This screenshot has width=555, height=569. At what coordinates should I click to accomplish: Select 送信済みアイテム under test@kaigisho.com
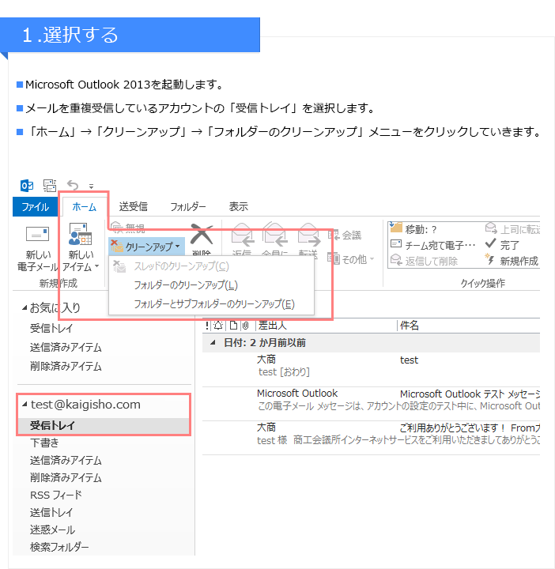coord(66,460)
